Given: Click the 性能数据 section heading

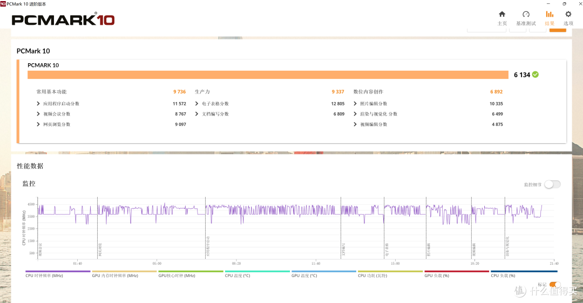Looking at the screenshot, I should click(30, 166).
